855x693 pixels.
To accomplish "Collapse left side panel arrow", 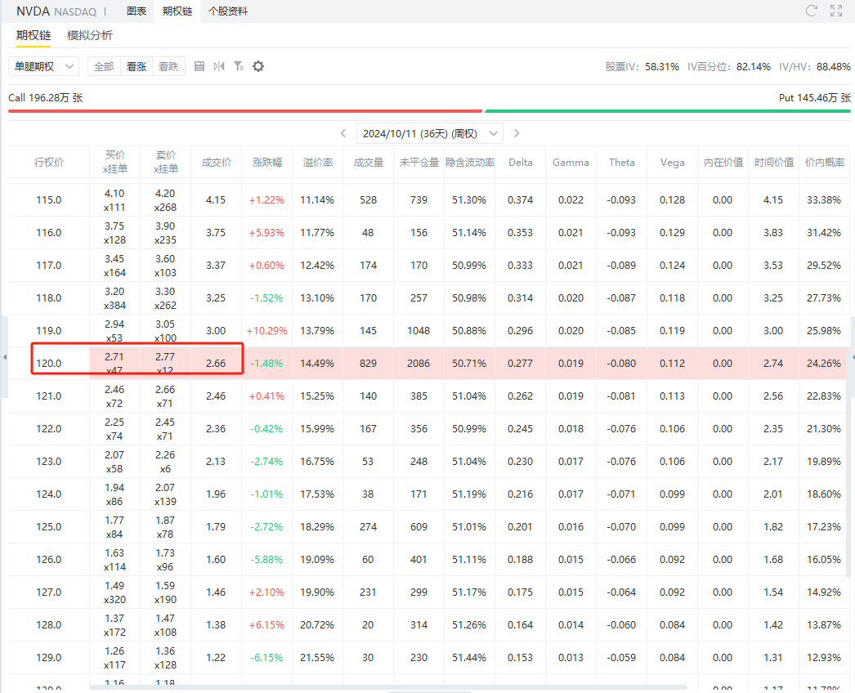I will click(4, 357).
